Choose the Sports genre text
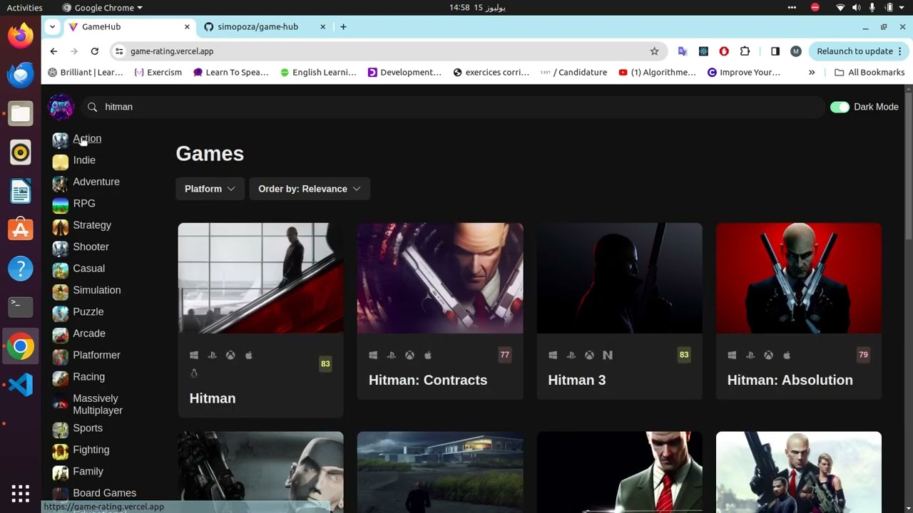The height and width of the screenshot is (513, 913). tap(88, 428)
